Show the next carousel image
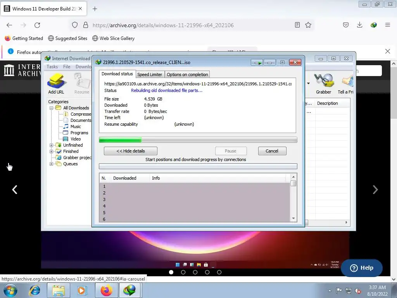The image size is (397, 298). click(375, 189)
